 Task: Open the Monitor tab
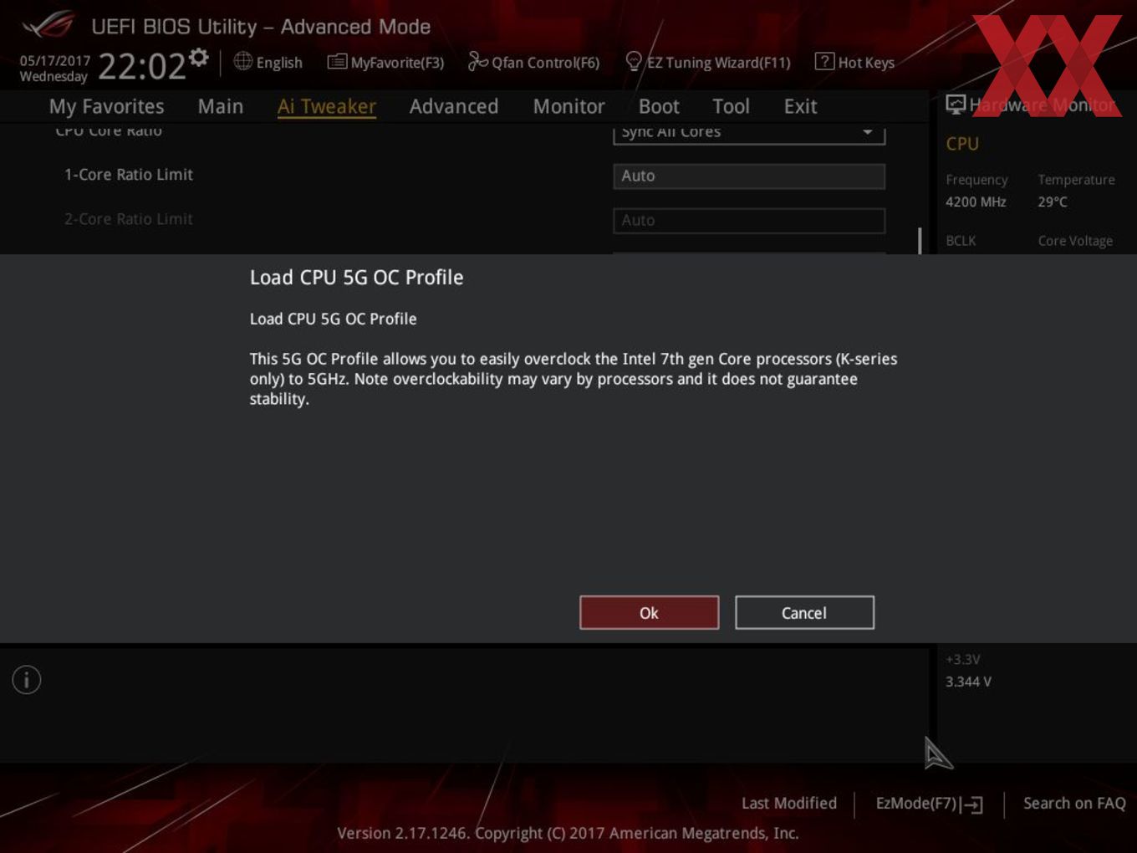(x=568, y=106)
